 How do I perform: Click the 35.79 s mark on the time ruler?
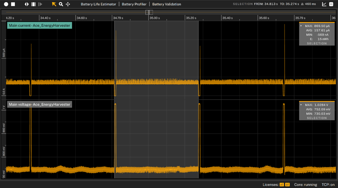tap(300, 18)
